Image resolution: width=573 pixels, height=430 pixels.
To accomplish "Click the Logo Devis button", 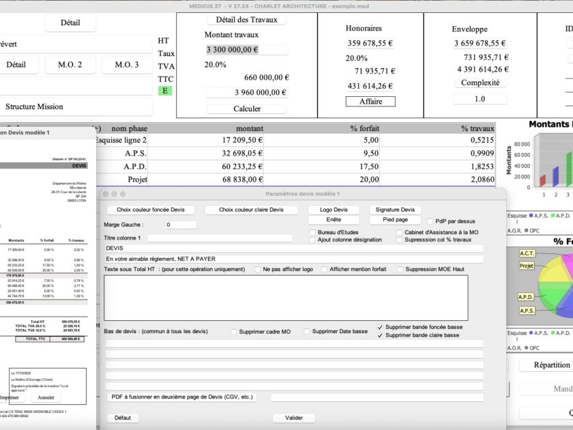I will coord(334,210).
